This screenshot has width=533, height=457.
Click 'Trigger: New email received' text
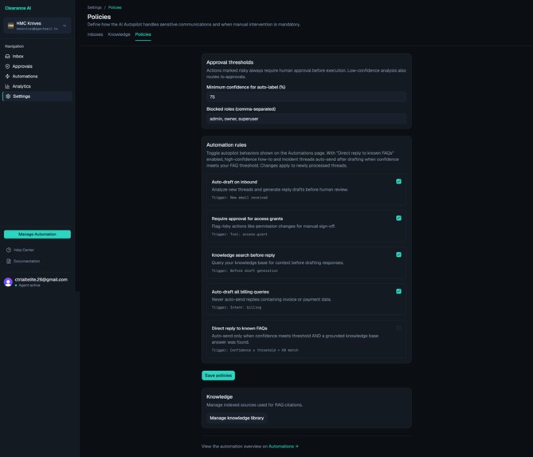click(239, 197)
